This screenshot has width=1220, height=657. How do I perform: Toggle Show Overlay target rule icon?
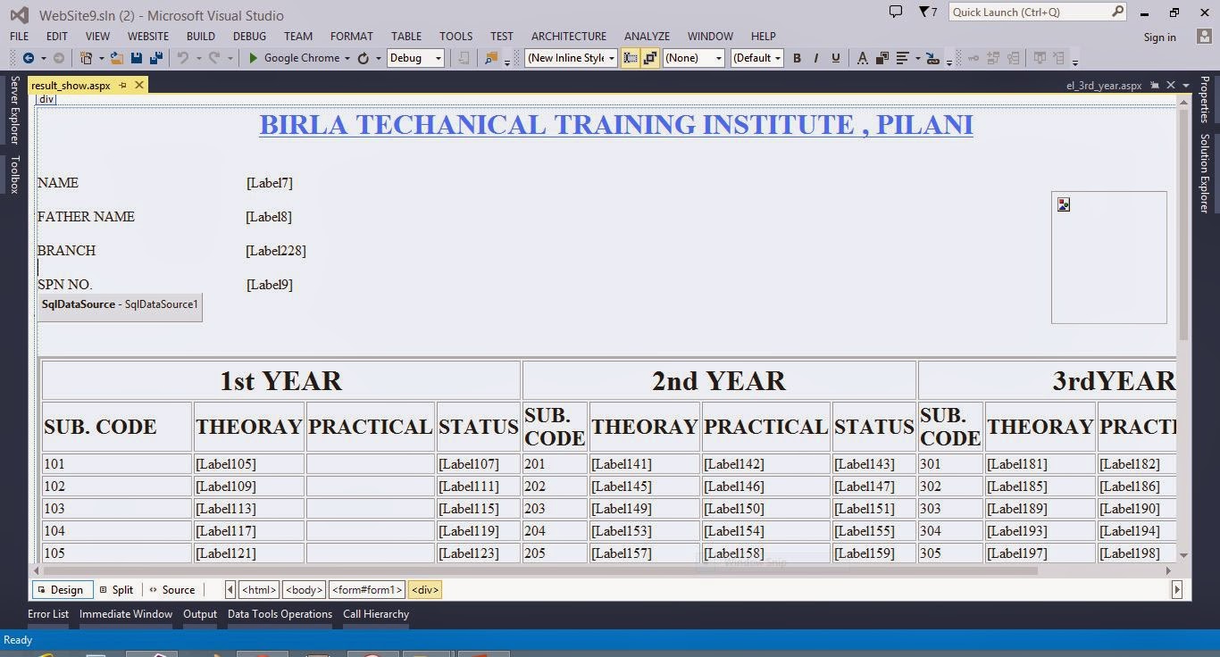click(x=631, y=58)
